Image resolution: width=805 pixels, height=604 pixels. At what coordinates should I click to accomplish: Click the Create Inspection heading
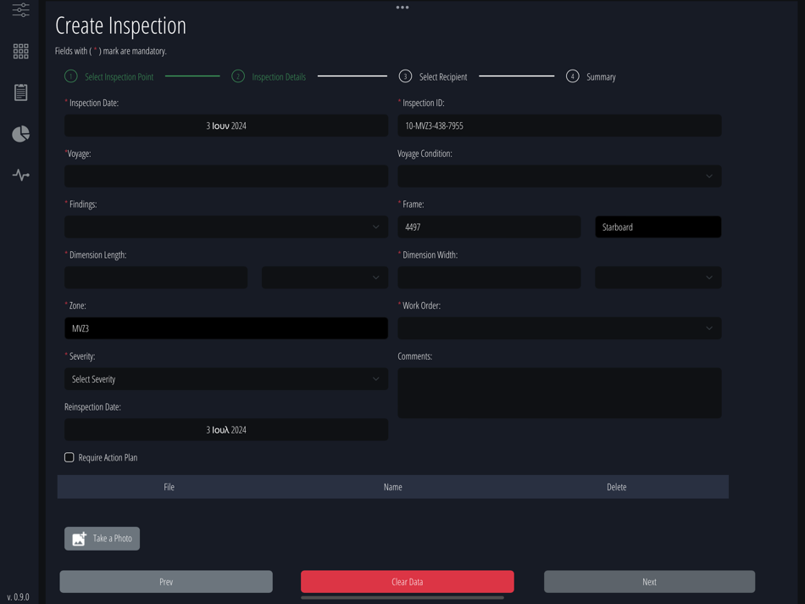pyautogui.click(x=120, y=25)
